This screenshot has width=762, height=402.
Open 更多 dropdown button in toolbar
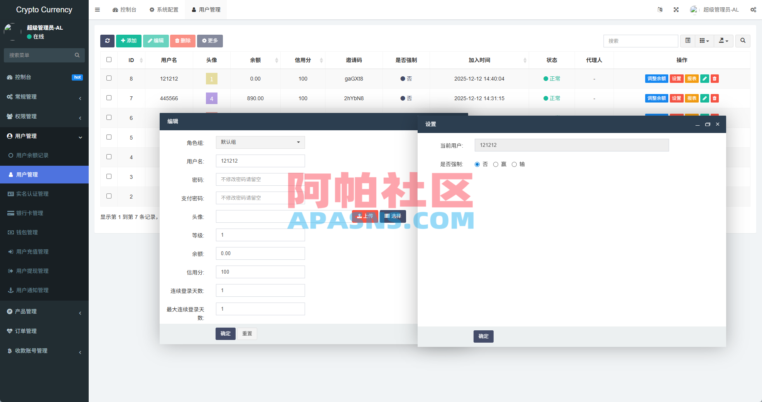pos(210,41)
